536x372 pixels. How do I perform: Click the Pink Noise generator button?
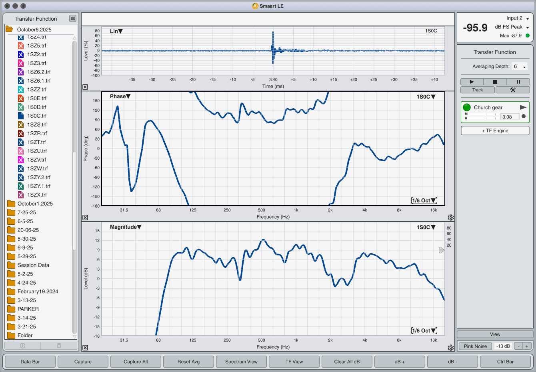(475, 346)
